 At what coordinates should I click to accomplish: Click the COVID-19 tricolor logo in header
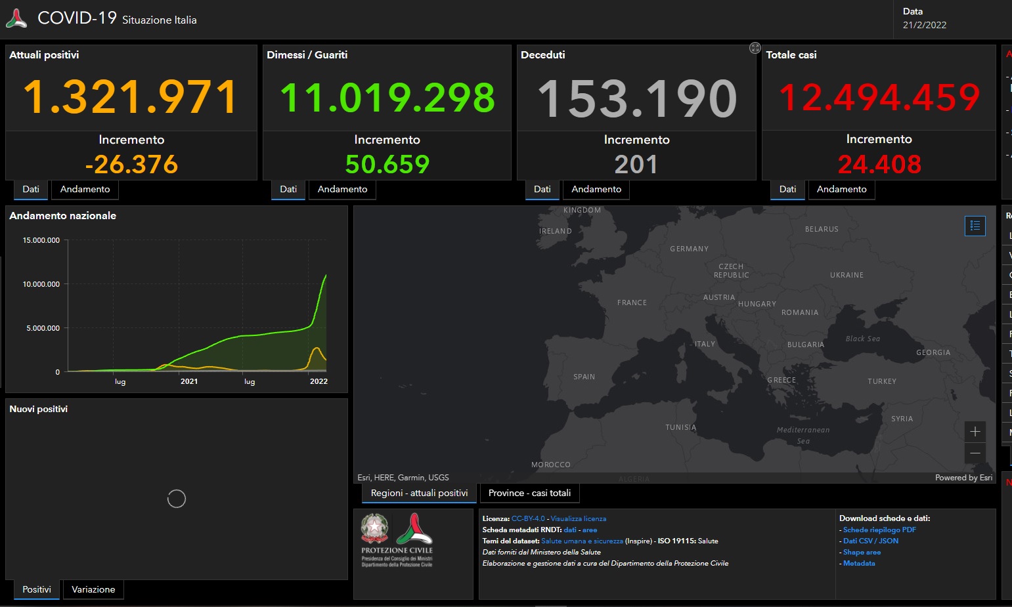[x=16, y=18]
